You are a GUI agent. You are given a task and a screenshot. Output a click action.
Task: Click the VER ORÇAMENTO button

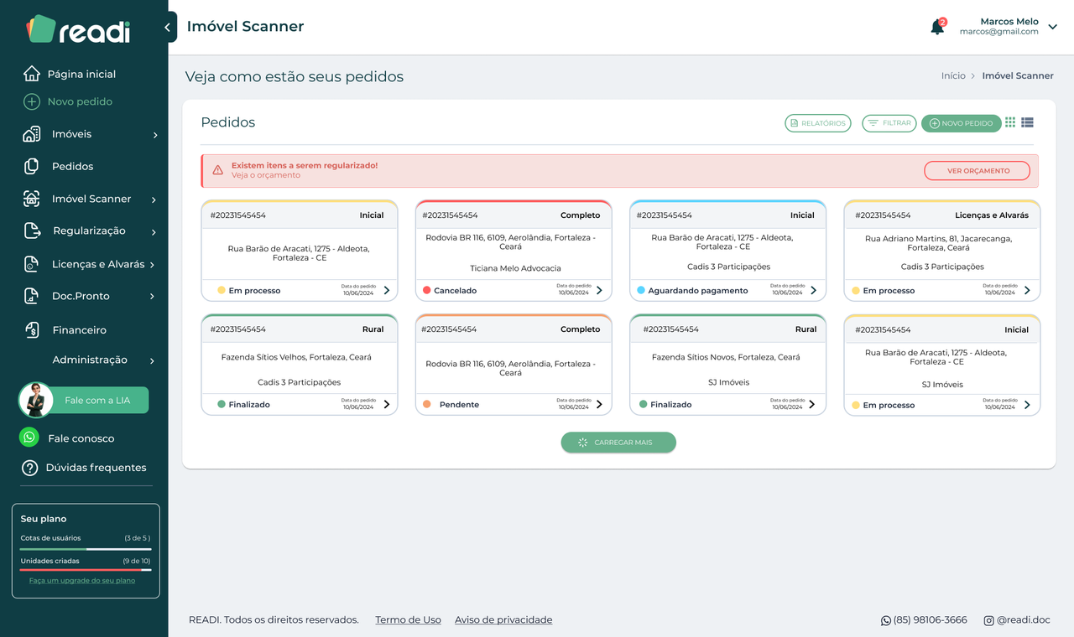click(978, 171)
